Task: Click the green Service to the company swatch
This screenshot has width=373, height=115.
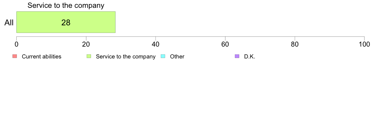Action: point(89,56)
